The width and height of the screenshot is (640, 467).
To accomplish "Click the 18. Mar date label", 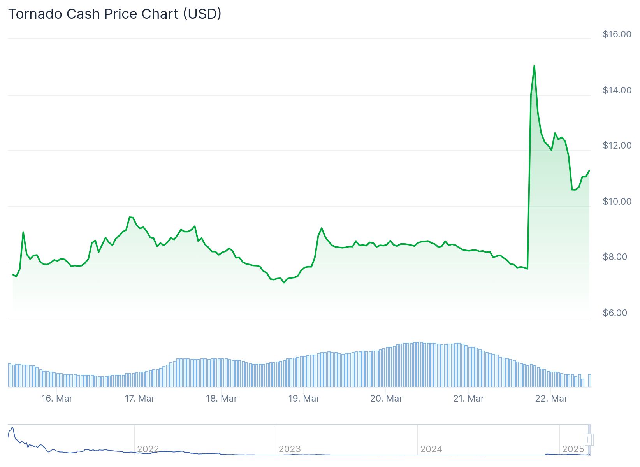I will click(222, 399).
